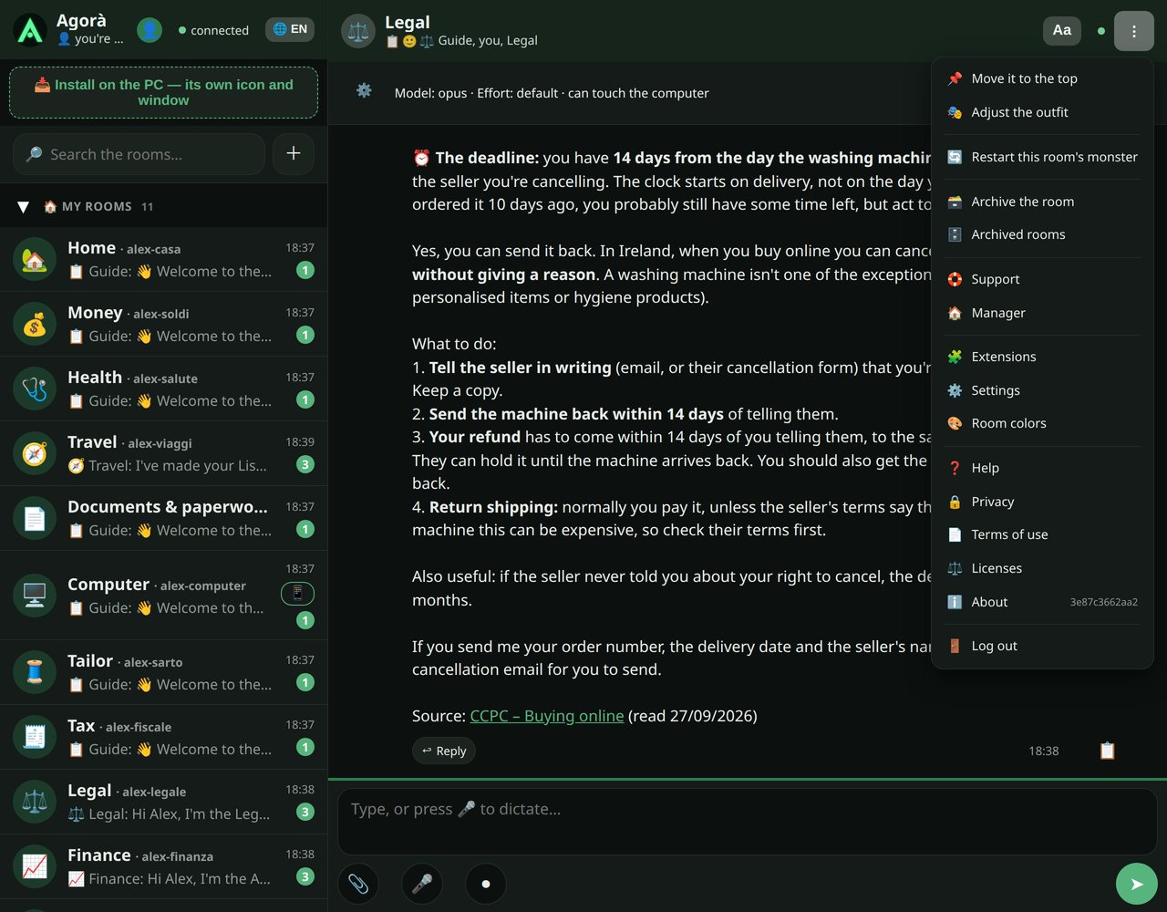Click the Reply button under the message
Image resolution: width=1167 pixels, height=912 pixels.
(444, 751)
